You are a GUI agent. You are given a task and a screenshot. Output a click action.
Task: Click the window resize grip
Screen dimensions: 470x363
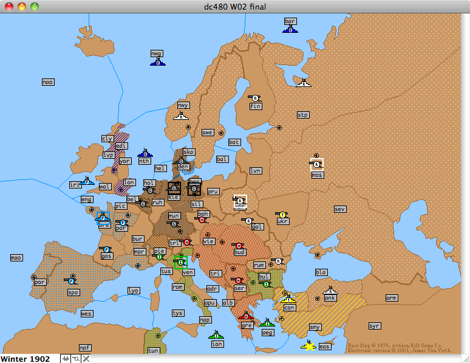466,359
